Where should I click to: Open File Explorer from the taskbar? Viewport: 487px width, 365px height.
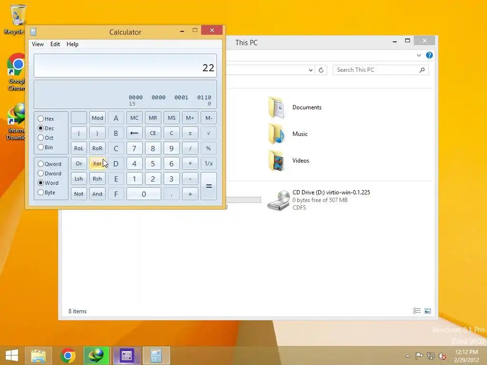pos(38,355)
